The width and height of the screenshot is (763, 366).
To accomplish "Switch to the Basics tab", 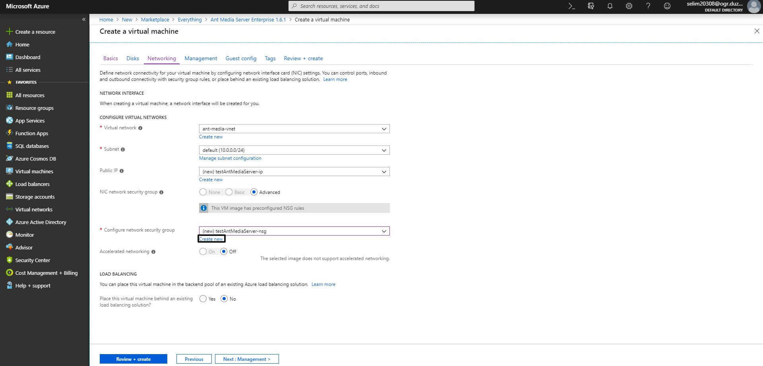I will coord(110,58).
